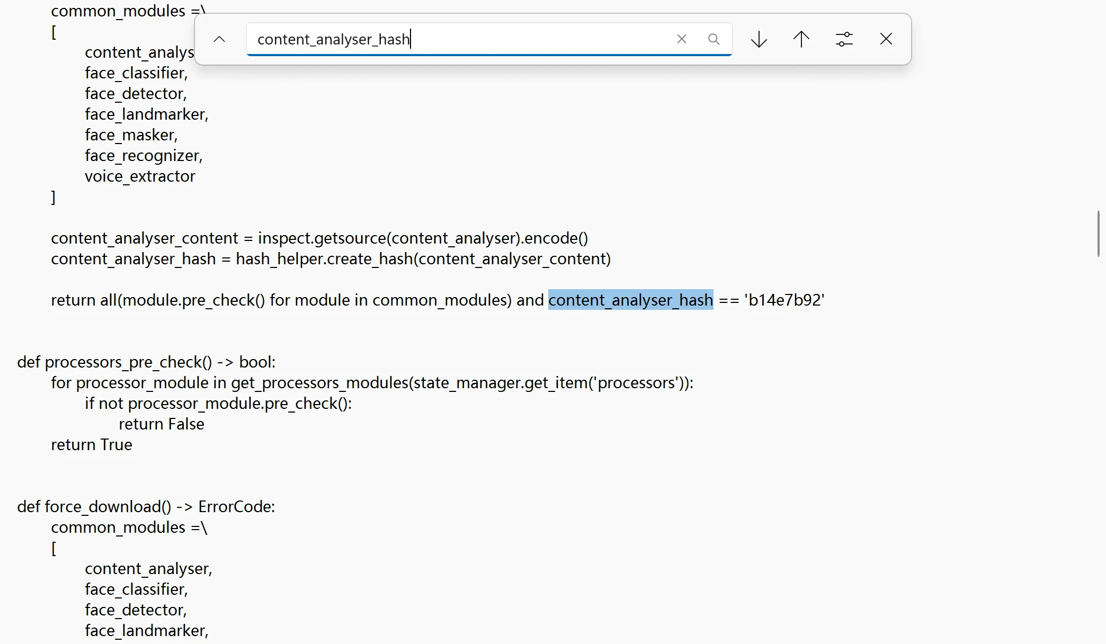Open search options sliders icon
The height and width of the screenshot is (644, 1106).
(x=844, y=39)
